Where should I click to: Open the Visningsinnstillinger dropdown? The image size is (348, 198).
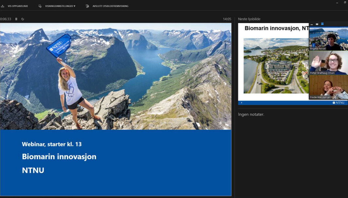click(x=60, y=6)
